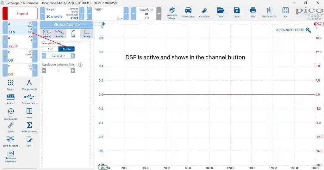Click Channel B axis marker at 20.0 V
This screenshot has width=324, height=170.
click(318, 24)
